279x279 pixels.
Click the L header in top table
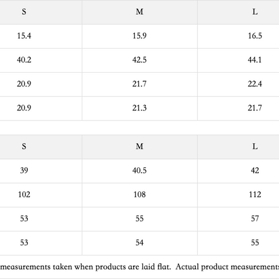click(x=255, y=12)
